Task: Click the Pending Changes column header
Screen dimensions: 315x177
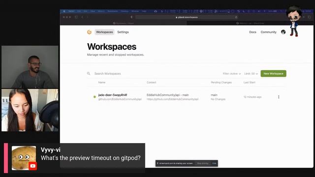Action: coord(221,82)
